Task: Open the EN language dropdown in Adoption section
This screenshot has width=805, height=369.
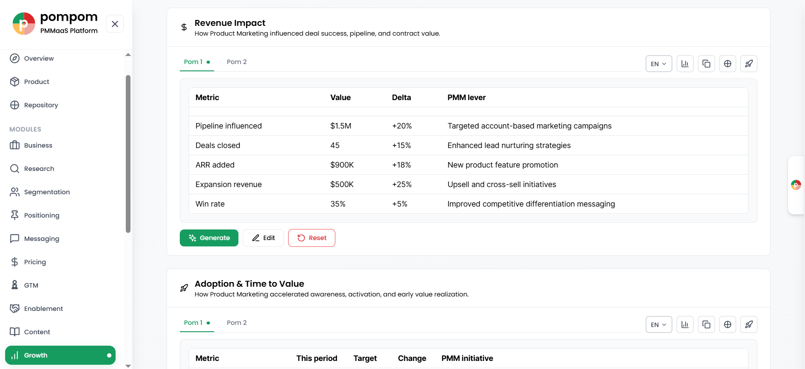Action: click(x=659, y=324)
